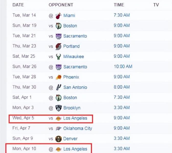Click the TV column header
172x153 pixels.
click(x=156, y=5)
